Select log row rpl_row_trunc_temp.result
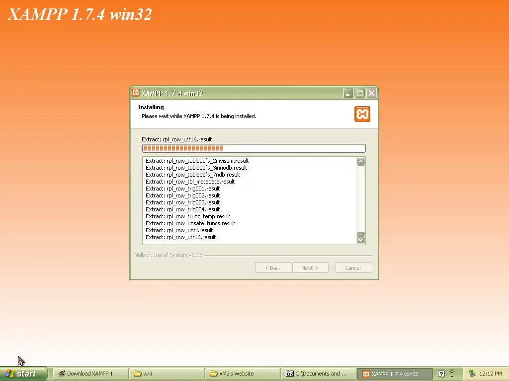Viewport: 509px width, 381px height. point(188,216)
